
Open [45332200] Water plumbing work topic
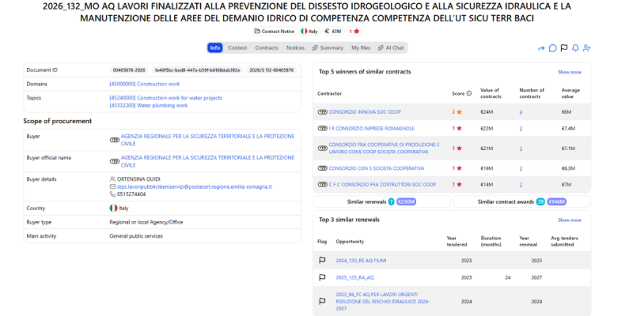tap(149, 106)
